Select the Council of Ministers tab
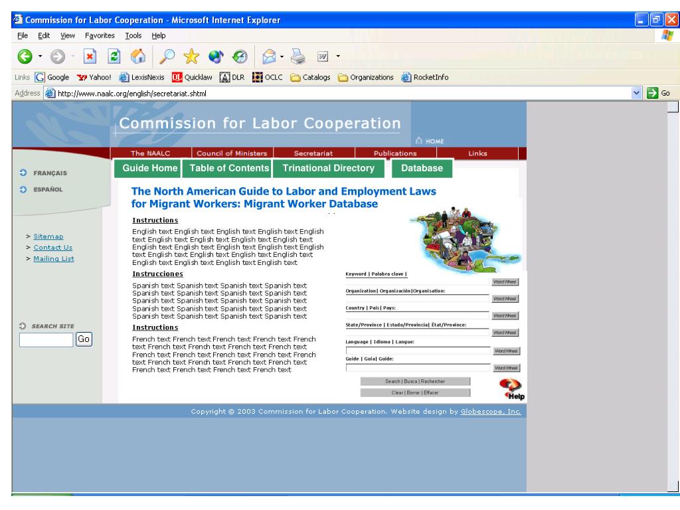The width and height of the screenshot is (680, 510). (x=232, y=153)
